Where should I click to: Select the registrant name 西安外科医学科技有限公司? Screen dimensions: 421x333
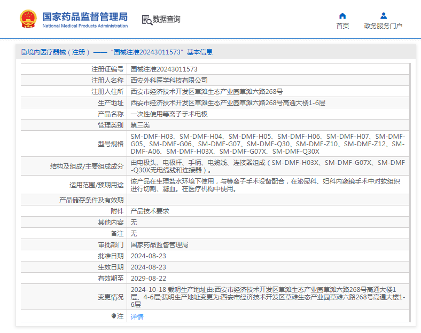pos(169,81)
